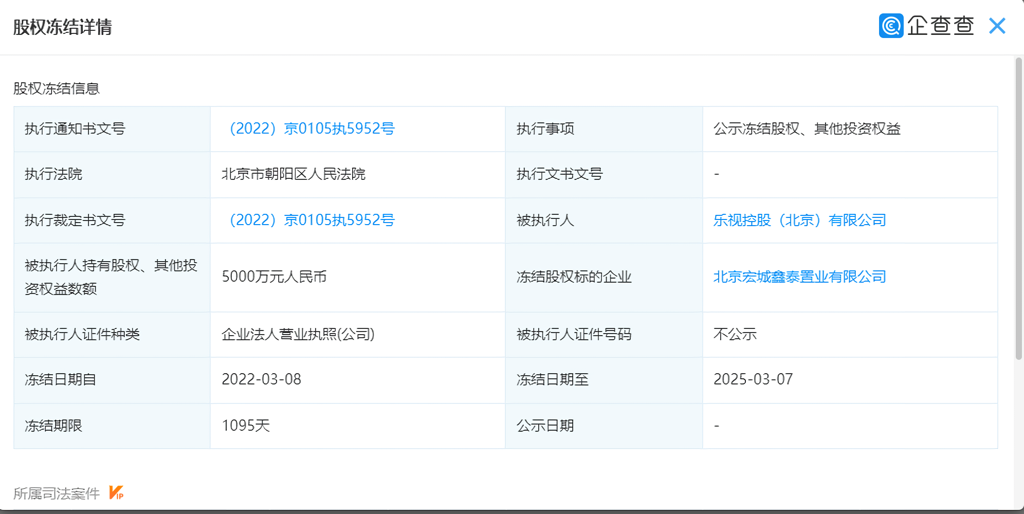Click the 被执行人证件号码 label cell
The width and height of the screenshot is (1024, 514).
point(604,334)
